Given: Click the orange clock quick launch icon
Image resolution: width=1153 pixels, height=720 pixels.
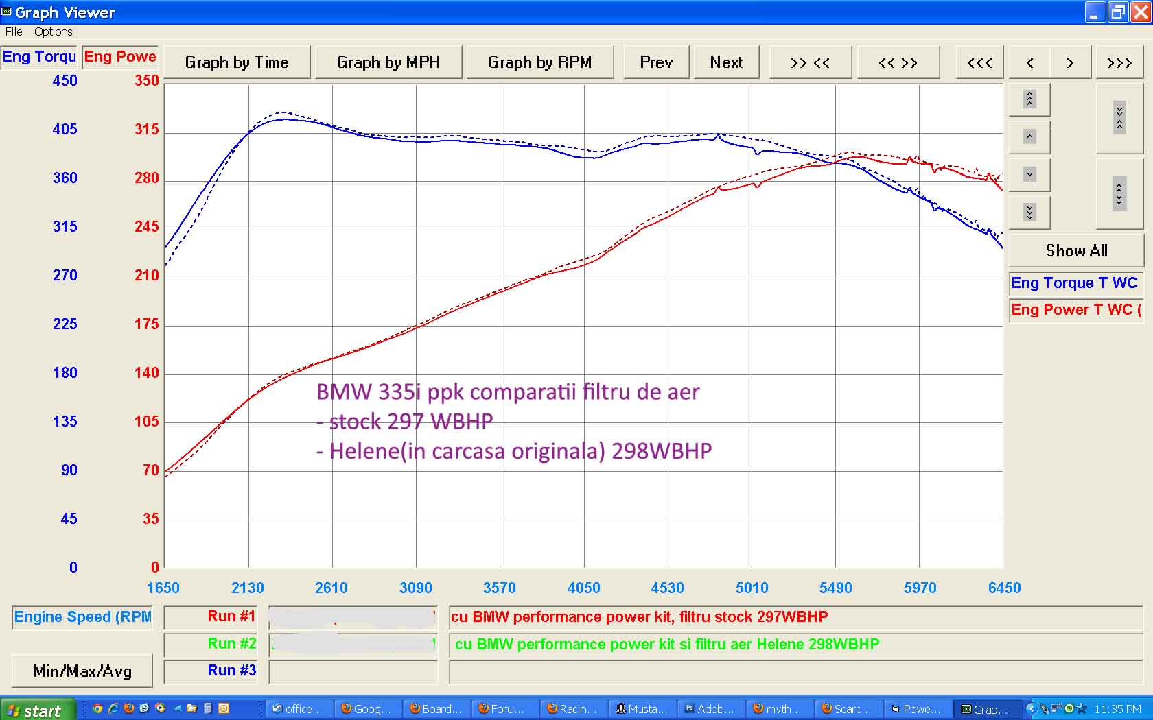Looking at the screenshot, I should click(x=224, y=709).
